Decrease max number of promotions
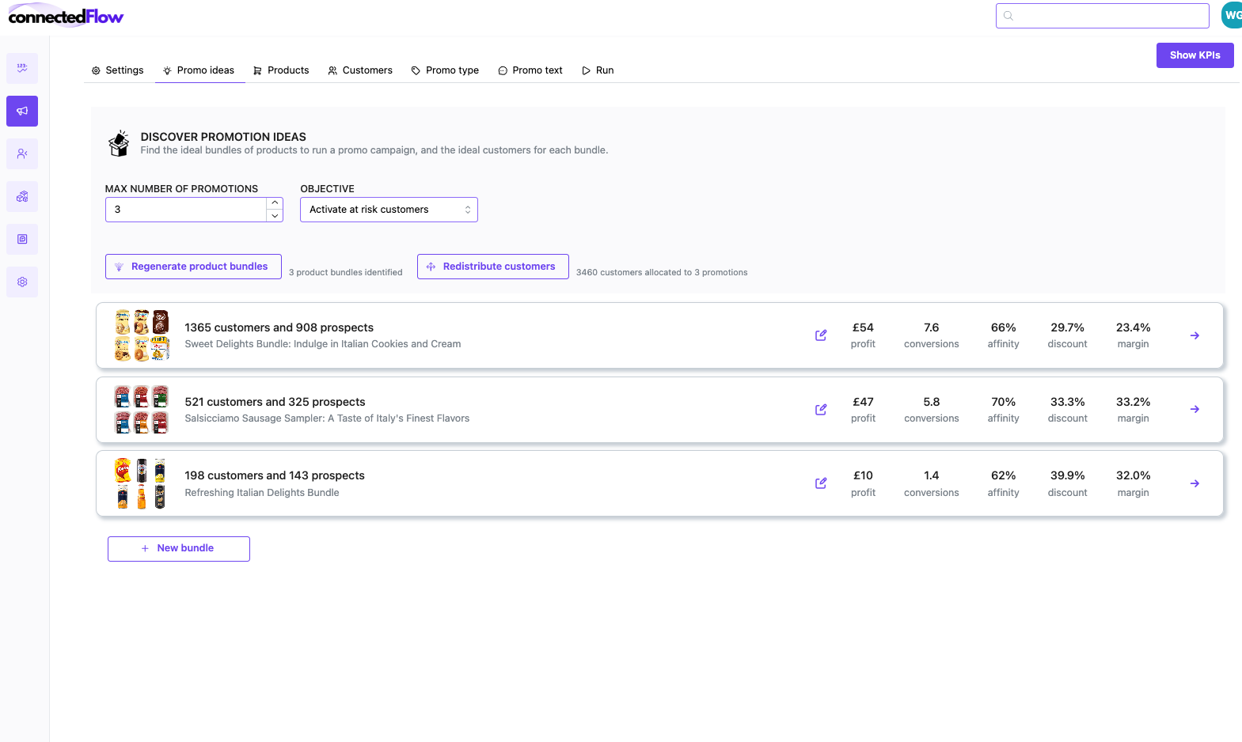Screen dimensions: 1242x742 pos(275,216)
